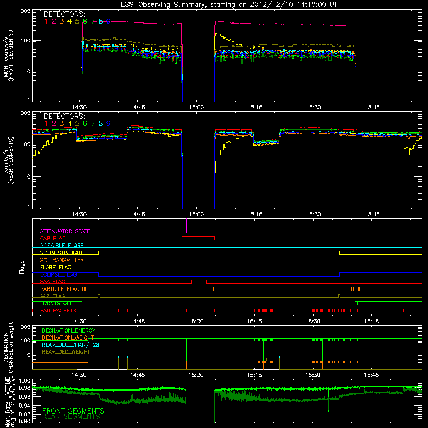This screenshot has width=428, height=428.
Task: Click 15:45 tick under decimation panel
Action: tap(371, 375)
